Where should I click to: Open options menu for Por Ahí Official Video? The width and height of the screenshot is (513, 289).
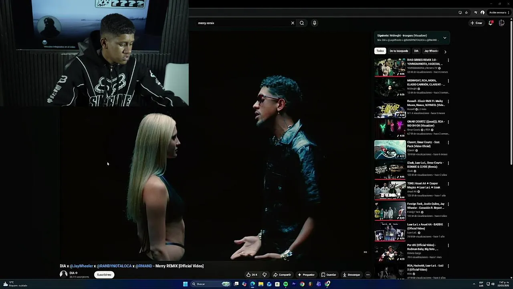[448, 245]
